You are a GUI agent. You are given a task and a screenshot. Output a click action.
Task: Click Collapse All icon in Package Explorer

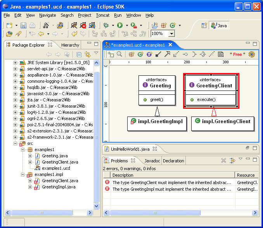coord(79,54)
